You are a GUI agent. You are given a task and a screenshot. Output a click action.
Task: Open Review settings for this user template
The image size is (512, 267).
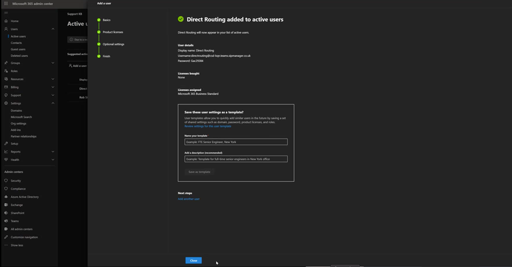pos(208,127)
